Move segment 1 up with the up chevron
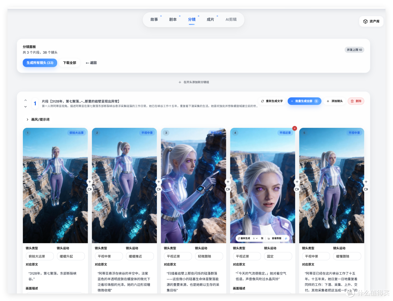Screen dimensions: 393x301 tap(25, 100)
